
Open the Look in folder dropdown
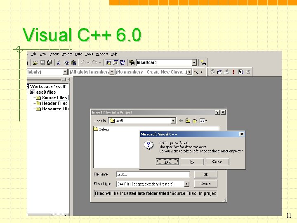(x=173, y=121)
